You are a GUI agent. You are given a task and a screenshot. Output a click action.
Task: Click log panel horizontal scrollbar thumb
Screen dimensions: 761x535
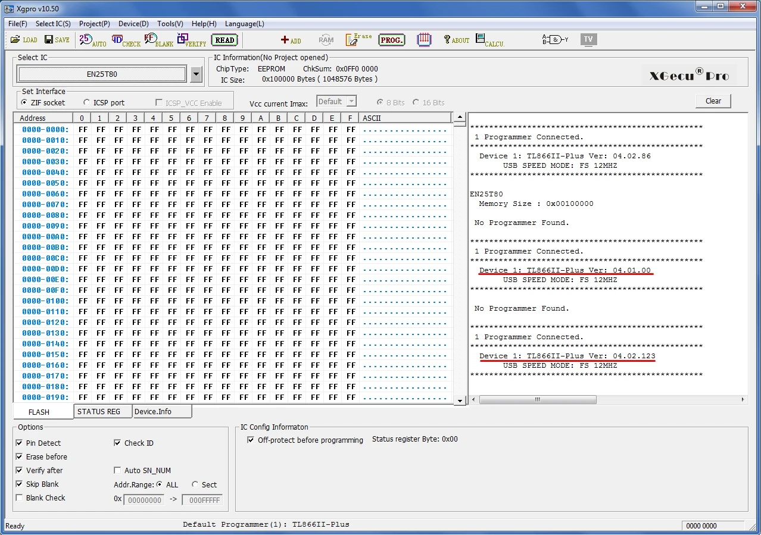tap(538, 400)
